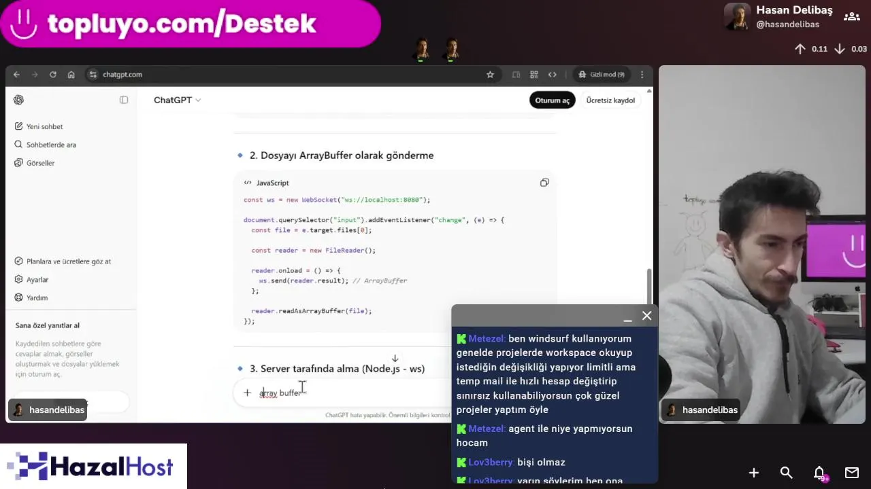
Task: Open notifications bell icon
Action: click(819, 473)
